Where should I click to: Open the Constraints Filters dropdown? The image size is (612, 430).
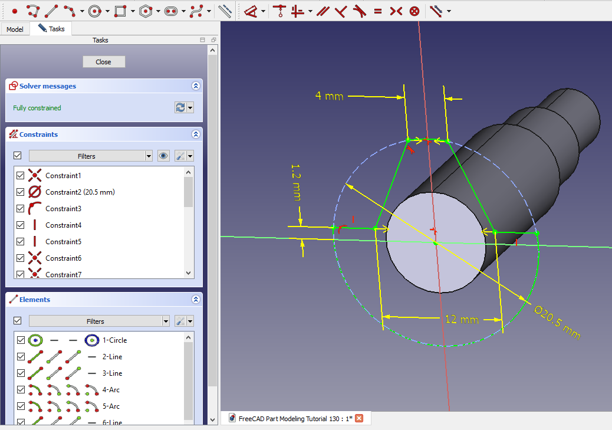pos(149,156)
